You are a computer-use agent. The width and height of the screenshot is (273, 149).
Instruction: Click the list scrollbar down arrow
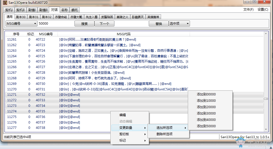pos(266,129)
